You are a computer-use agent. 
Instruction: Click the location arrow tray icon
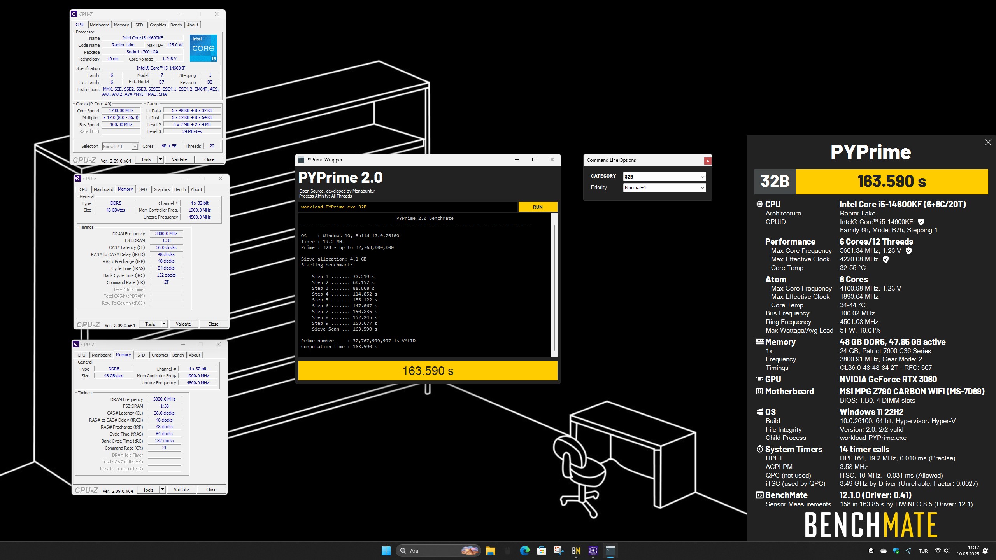click(908, 551)
